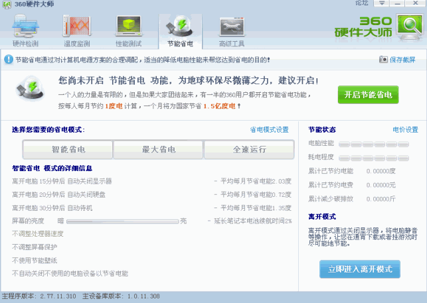Image resolution: width=427 pixels, height=303 pixels.
Task: Click 保存截屏 save screenshot link
Action: pos(402,60)
